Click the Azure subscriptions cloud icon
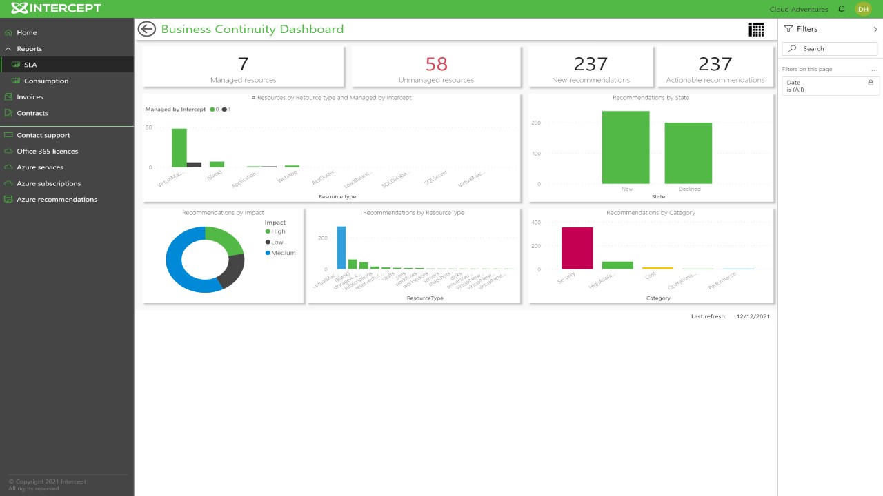Viewport: 883px width, 496px height. click(x=8, y=183)
